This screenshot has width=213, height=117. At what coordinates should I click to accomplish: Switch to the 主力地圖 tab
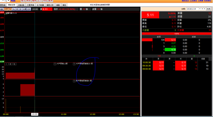pos(40,5)
